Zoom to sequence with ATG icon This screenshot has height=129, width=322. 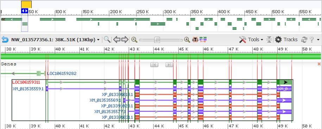tap(195, 40)
